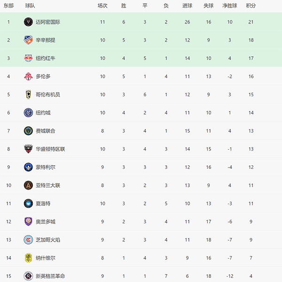Image resolution: width=282 pixels, height=282 pixels.
Task: Open the 迈阿密国际 team name link
Action: point(48,22)
